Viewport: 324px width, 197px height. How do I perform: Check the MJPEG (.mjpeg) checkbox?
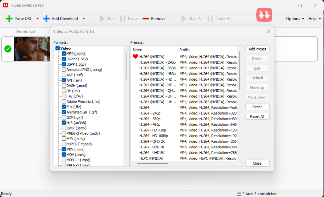pos(64,144)
